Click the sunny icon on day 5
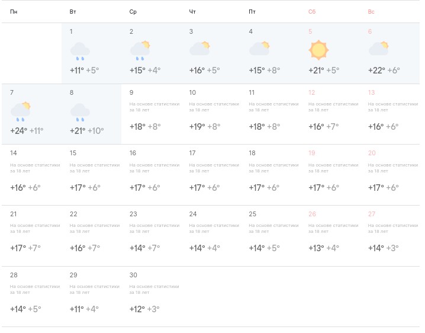 pyautogui.click(x=318, y=50)
